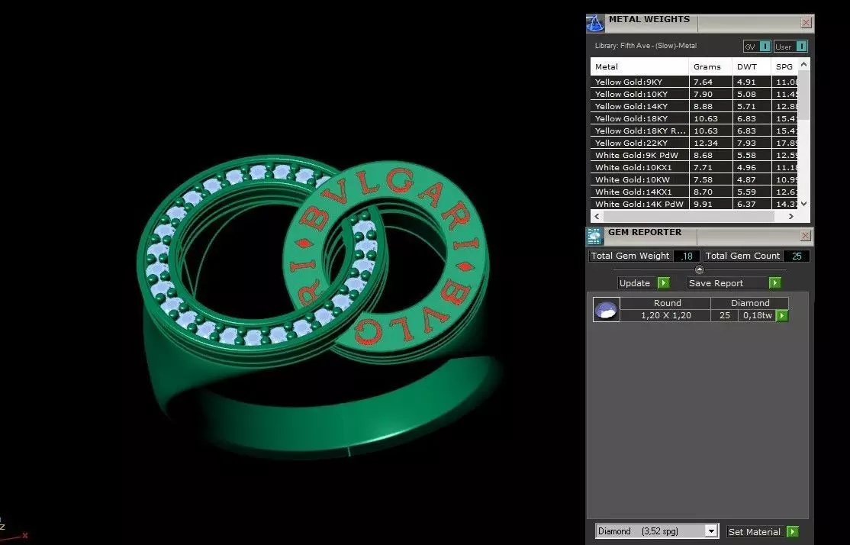
Task: Click the Metal column header
Action: click(x=639, y=66)
